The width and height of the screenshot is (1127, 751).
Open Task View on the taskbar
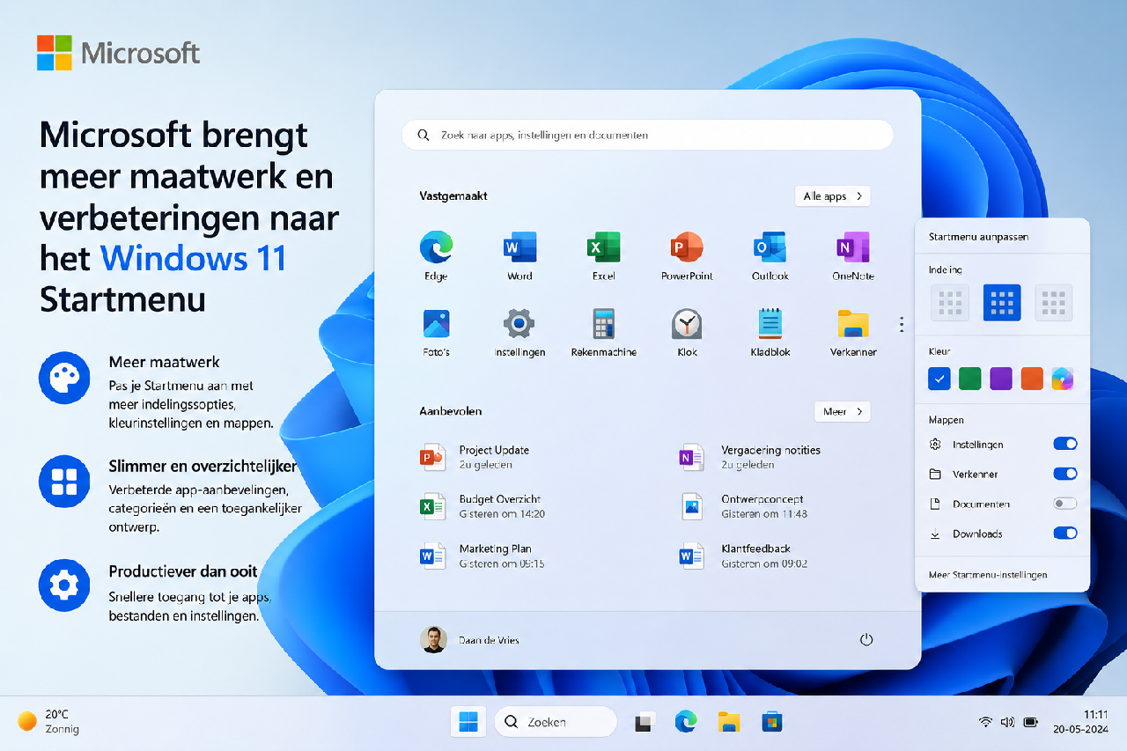tap(645, 722)
